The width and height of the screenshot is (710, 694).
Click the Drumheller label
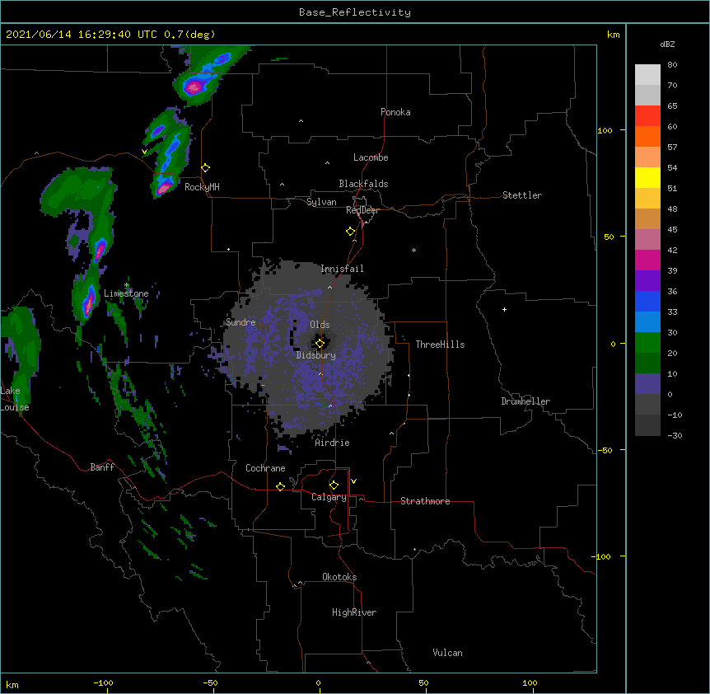[525, 401]
